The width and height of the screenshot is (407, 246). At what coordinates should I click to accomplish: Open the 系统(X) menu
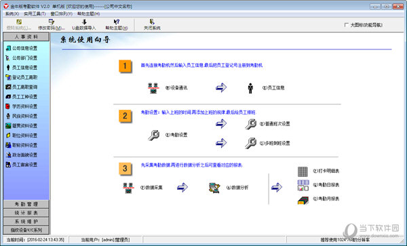12,14
